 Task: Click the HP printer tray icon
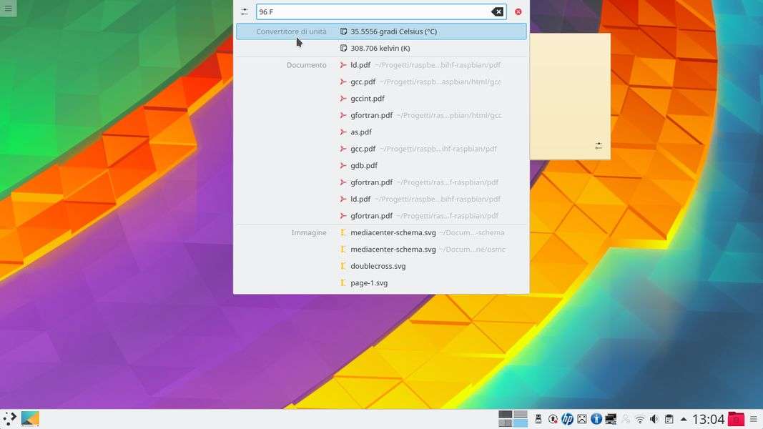[567, 419]
